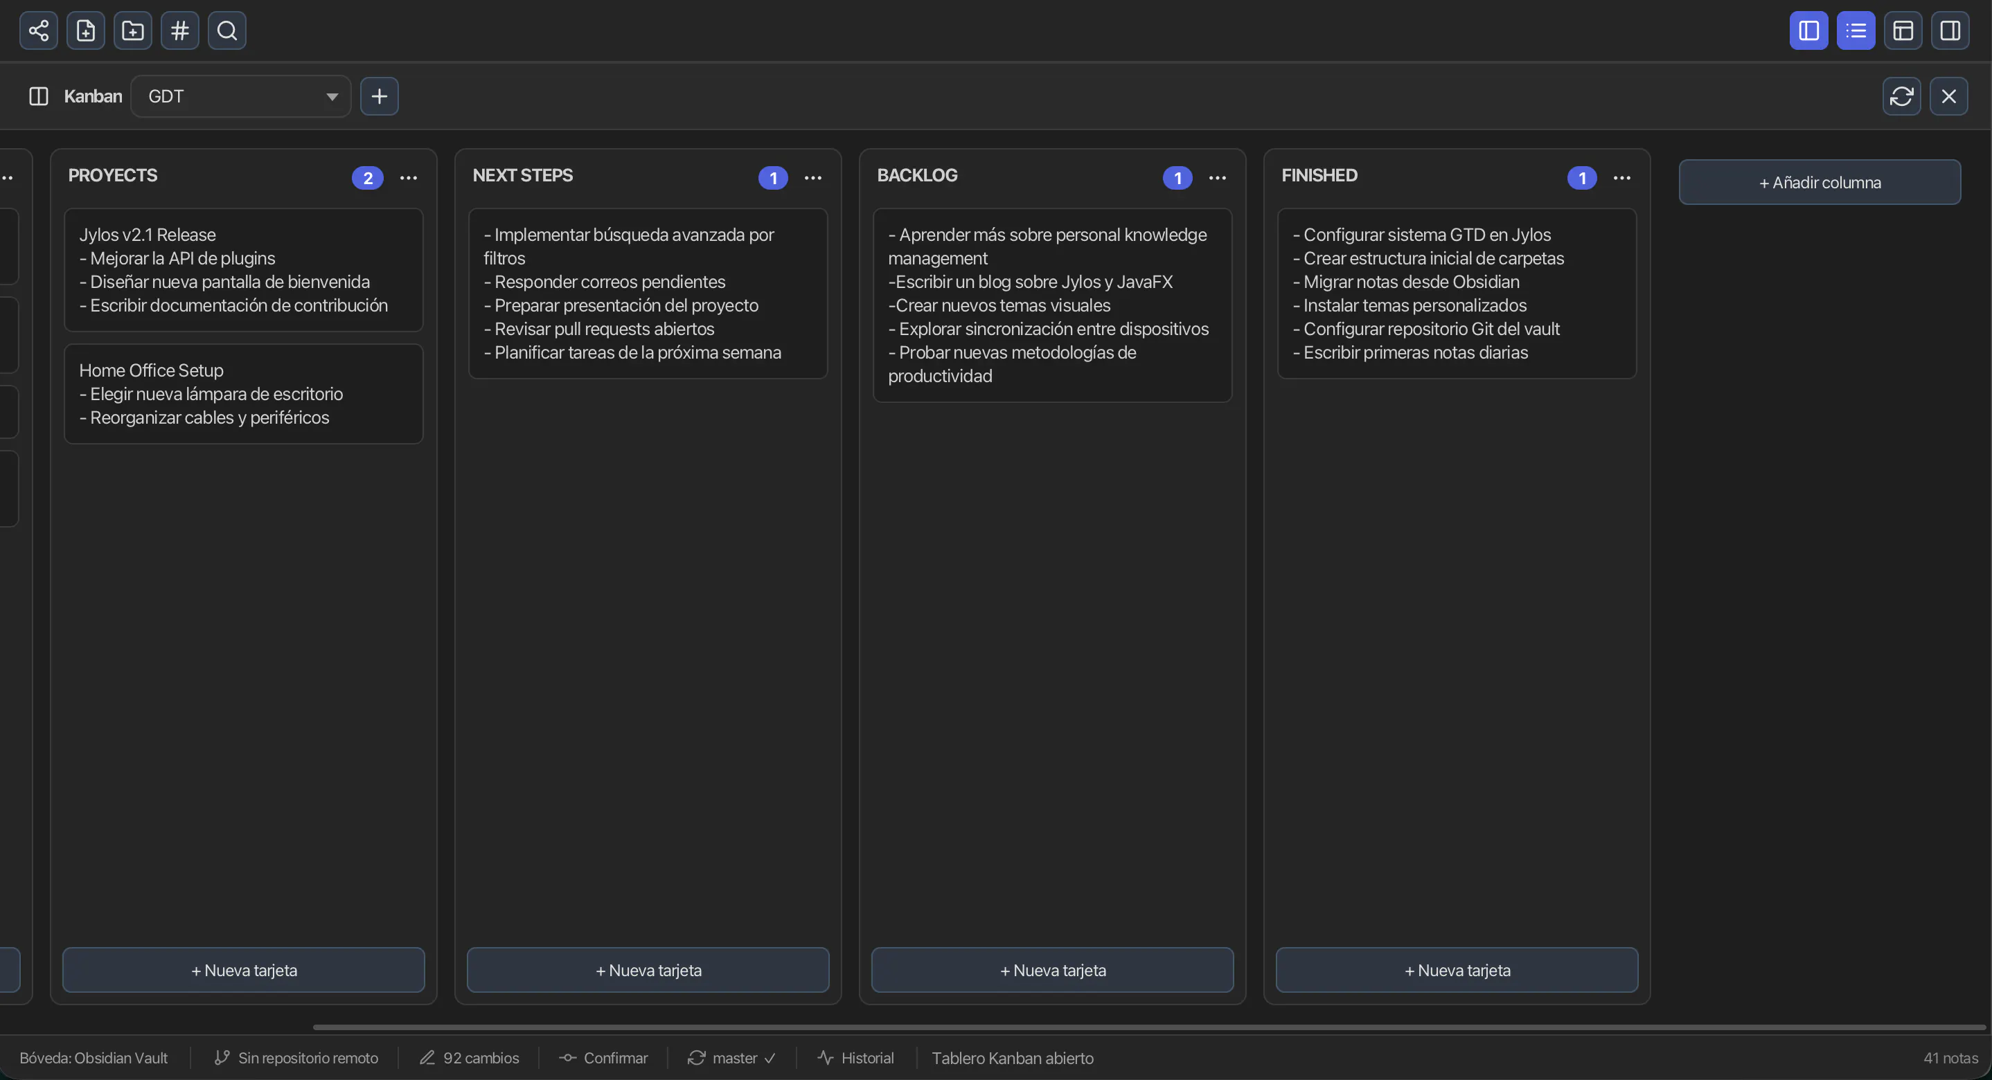This screenshot has width=1992, height=1080.
Task: Open the graph view share icon
Action: click(x=39, y=31)
